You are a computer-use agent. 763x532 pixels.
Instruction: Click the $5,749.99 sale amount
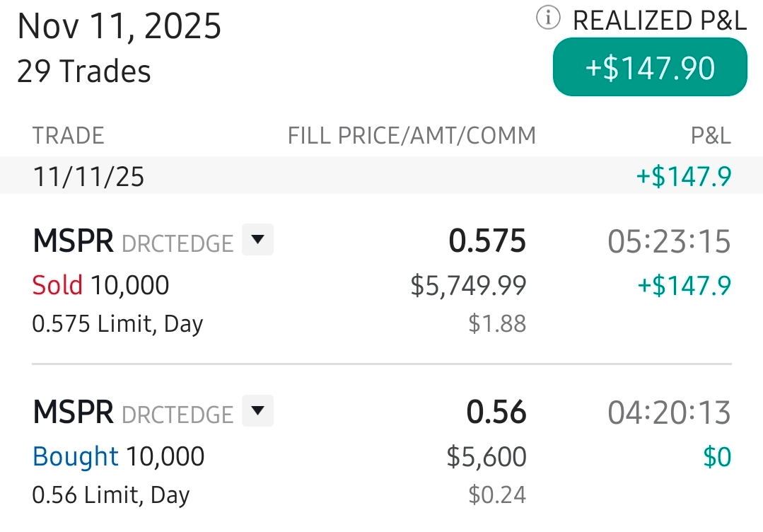point(468,285)
